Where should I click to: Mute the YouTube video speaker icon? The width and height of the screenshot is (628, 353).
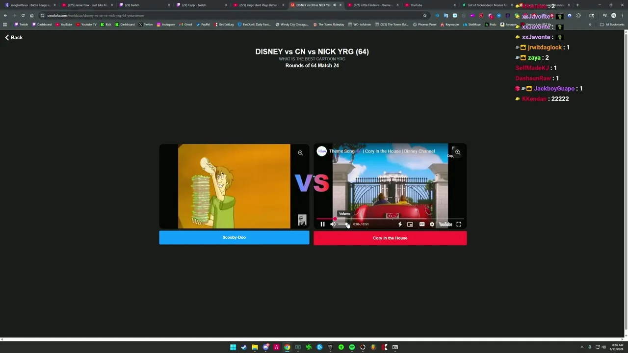[333, 224]
